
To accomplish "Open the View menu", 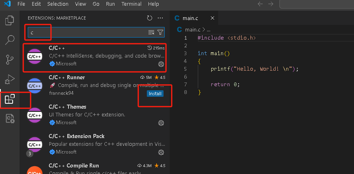I will 80,4.
